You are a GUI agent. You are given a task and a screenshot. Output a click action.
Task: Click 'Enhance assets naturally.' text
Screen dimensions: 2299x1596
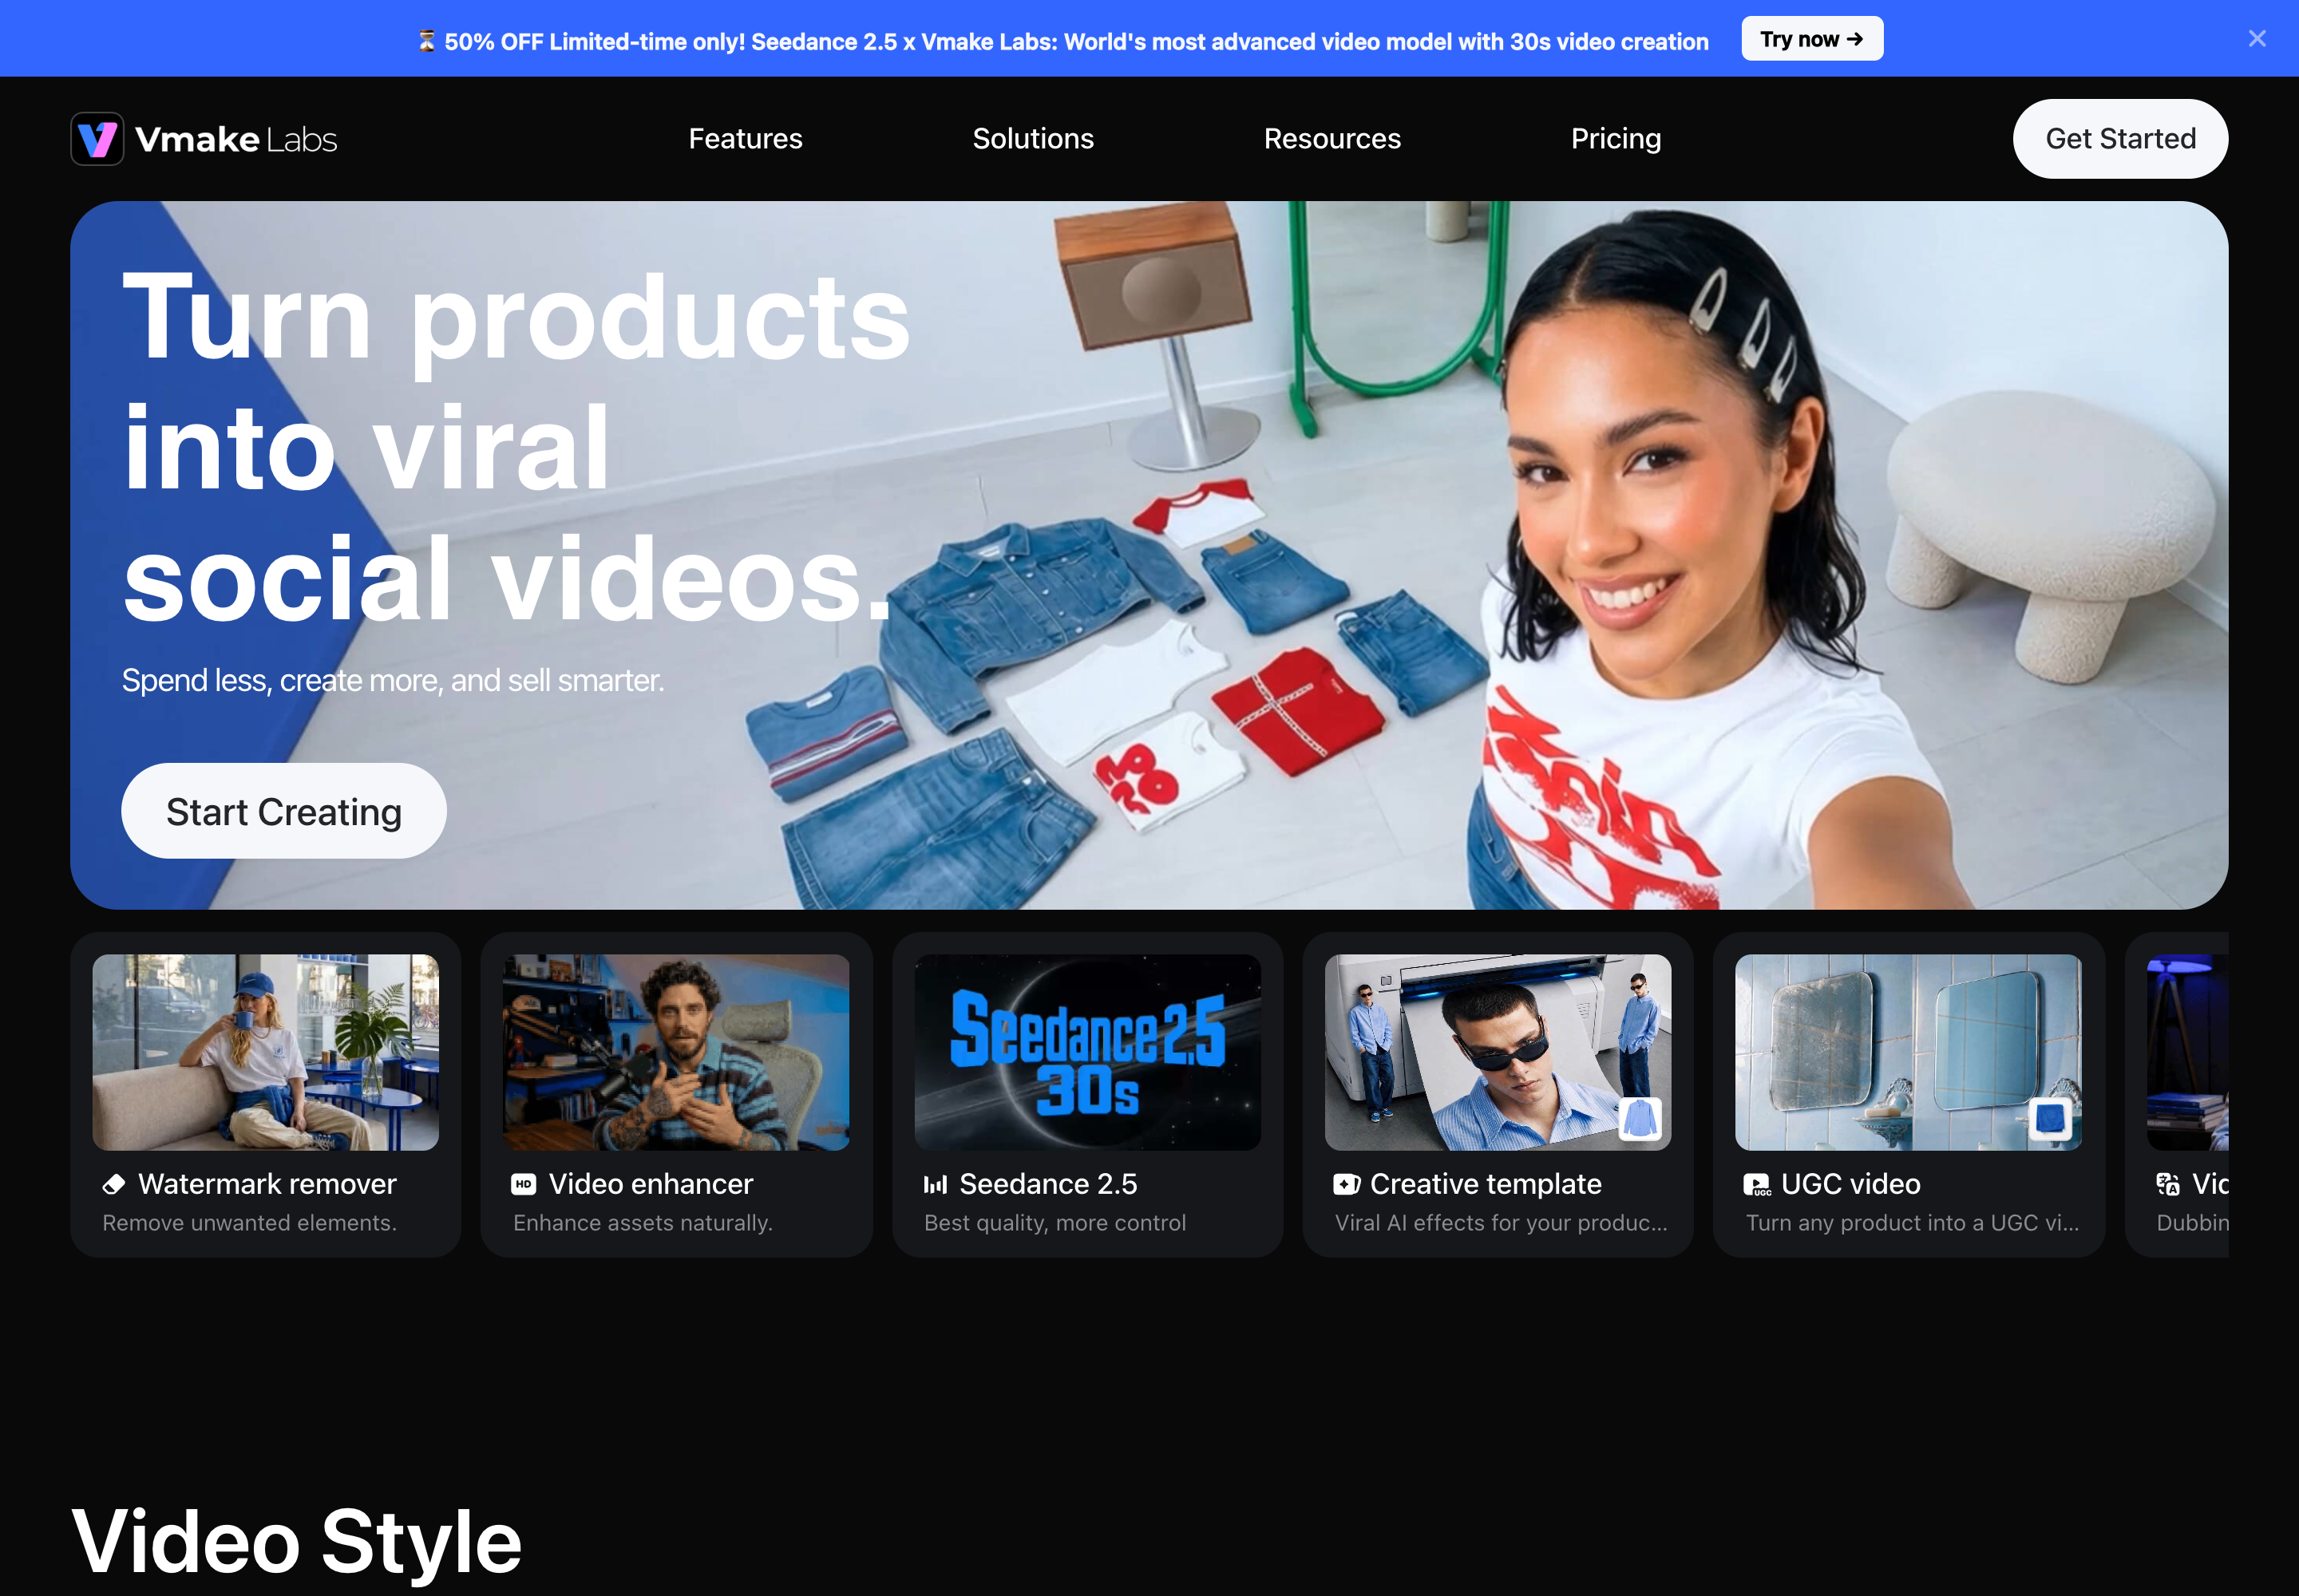coord(643,1223)
